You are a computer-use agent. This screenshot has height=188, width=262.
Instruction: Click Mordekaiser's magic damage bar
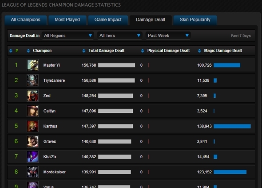coord(230,172)
